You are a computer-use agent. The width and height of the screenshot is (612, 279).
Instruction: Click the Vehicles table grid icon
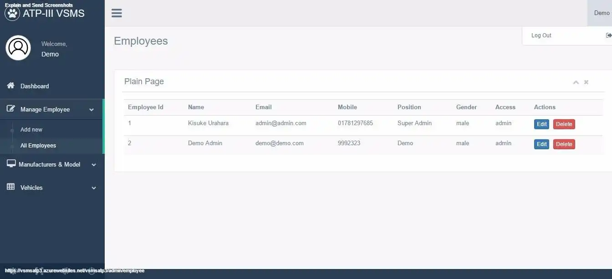(10, 187)
